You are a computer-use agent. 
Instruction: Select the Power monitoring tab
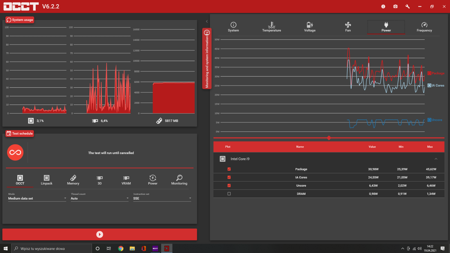[x=386, y=27]
